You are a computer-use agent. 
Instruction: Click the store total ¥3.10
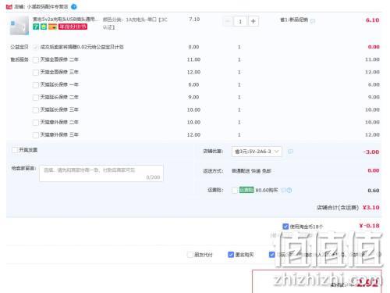click(370, 208)
